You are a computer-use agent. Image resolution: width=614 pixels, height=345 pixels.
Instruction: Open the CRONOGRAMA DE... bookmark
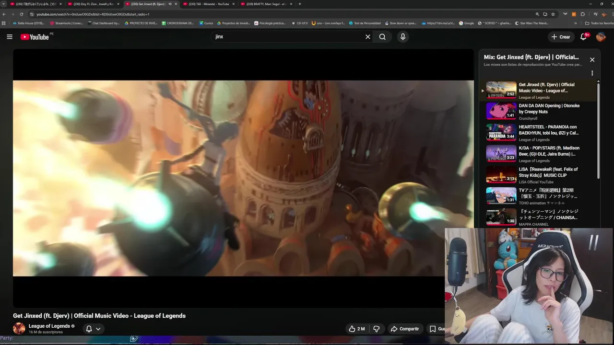point(178,23)
